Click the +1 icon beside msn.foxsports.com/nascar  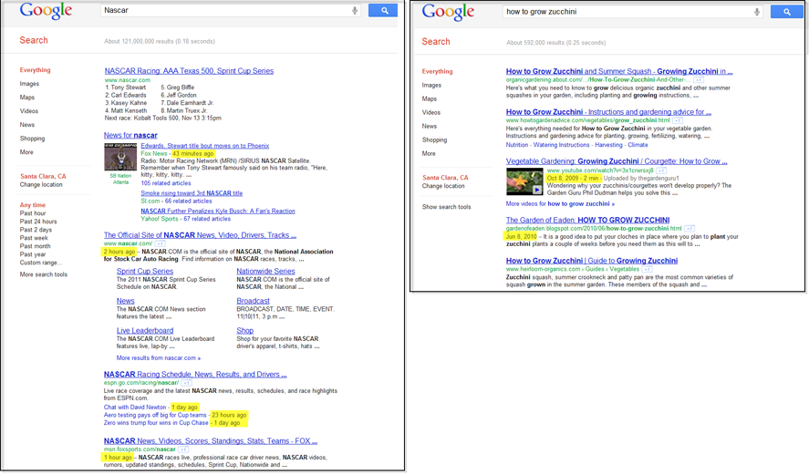click(x=183, y=449)
